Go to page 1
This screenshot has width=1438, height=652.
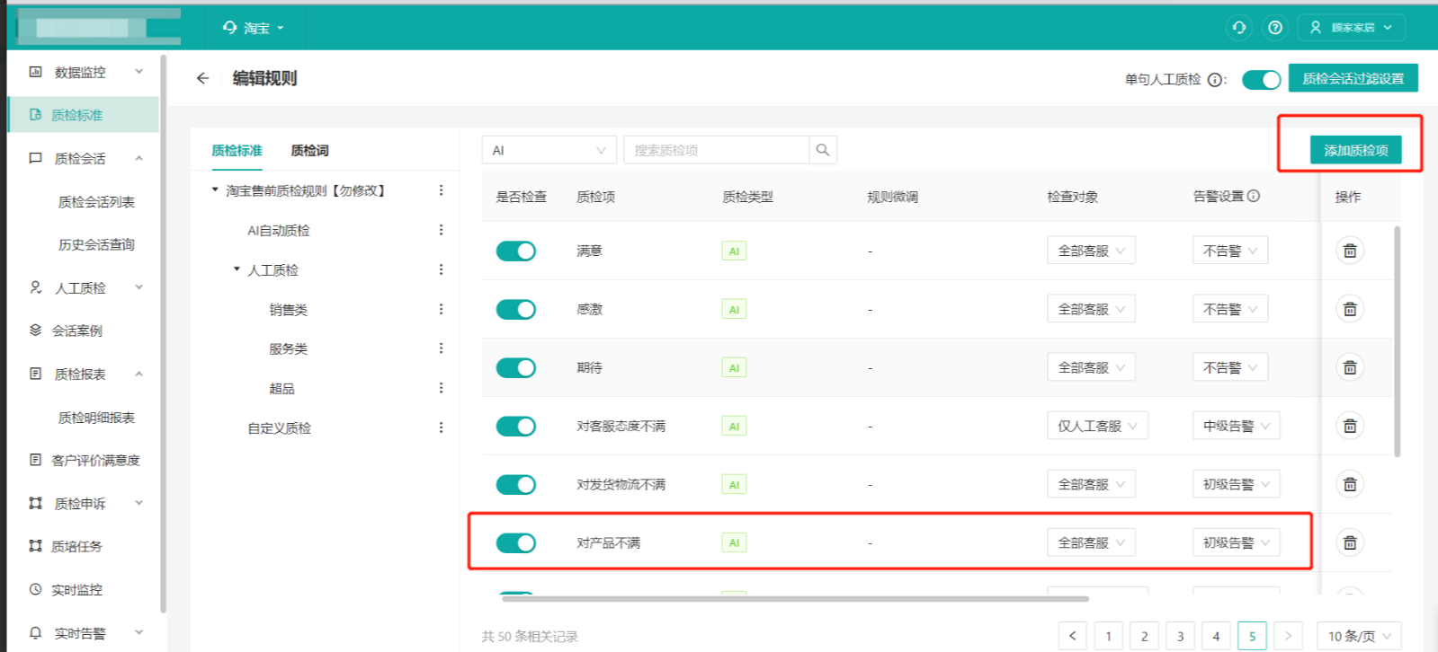point(1108,636)
